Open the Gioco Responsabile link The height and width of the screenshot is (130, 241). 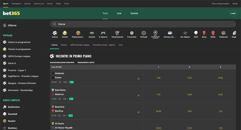220,3
